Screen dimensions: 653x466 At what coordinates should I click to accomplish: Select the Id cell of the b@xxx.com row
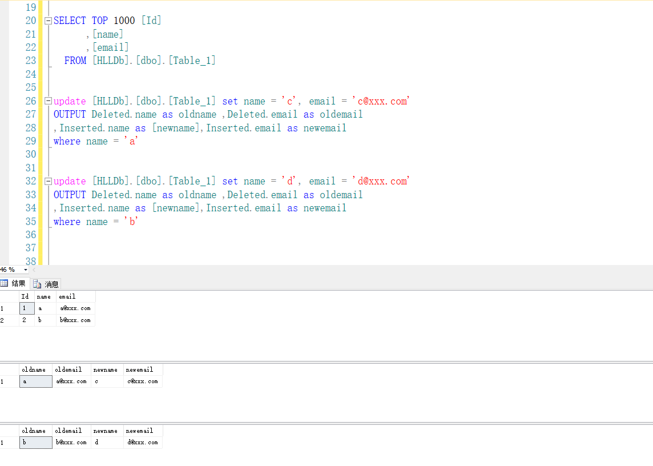(27, 320)
